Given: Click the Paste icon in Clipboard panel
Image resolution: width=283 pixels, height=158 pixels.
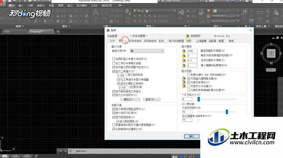Looking at the screenshot, I should pos(276,13).
